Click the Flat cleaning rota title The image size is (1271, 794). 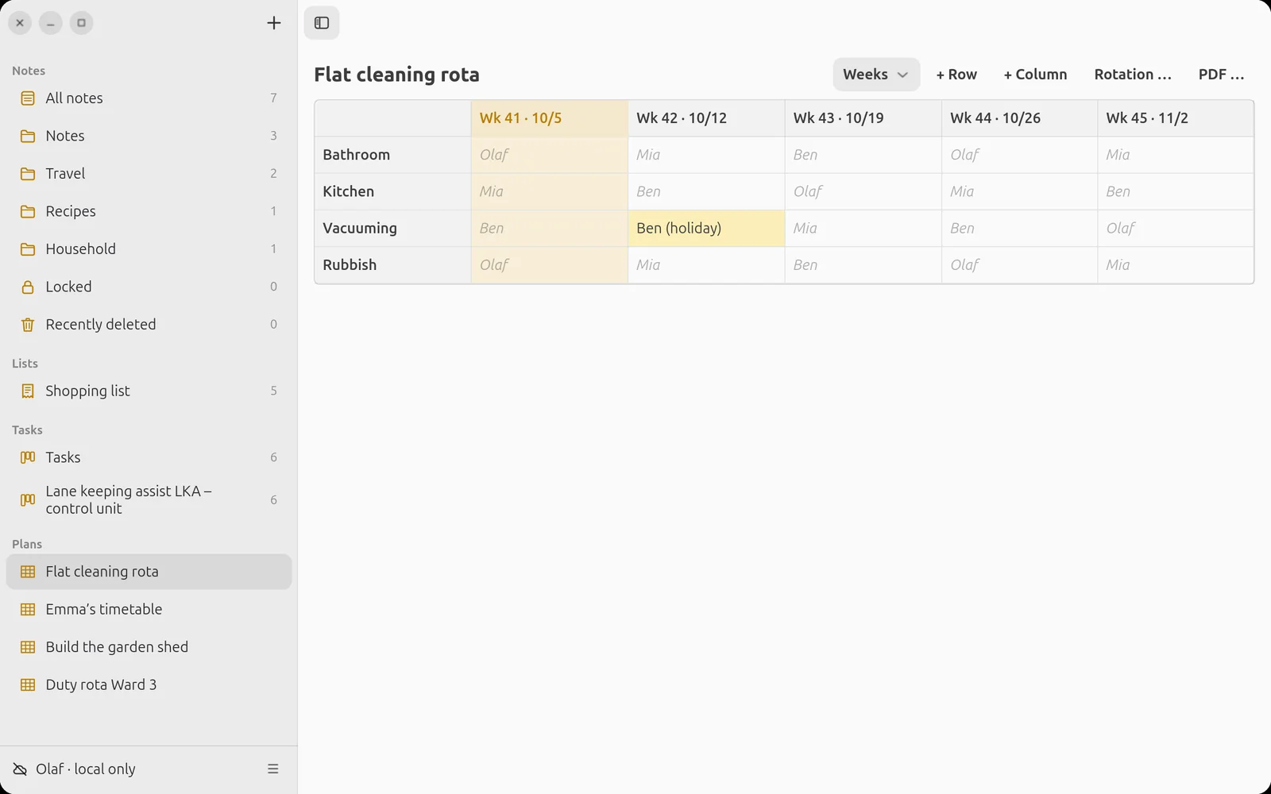click(x=396, y=75)
